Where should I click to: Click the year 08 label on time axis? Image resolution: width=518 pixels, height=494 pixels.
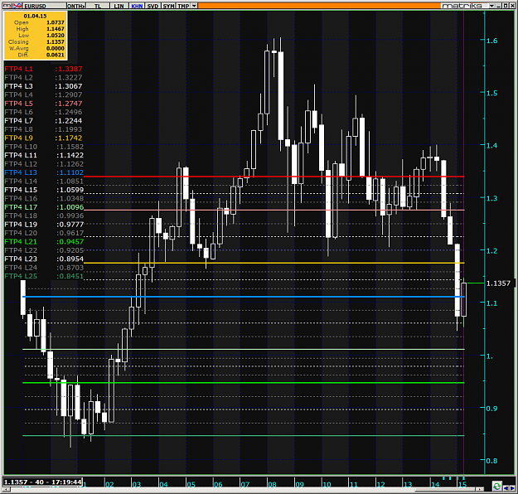[272, 484]
